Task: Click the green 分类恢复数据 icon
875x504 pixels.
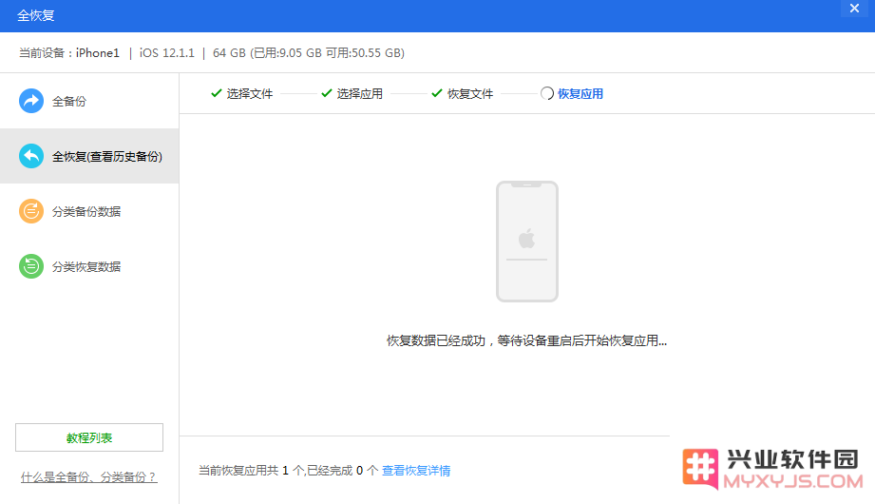Action: pos(31,266)
